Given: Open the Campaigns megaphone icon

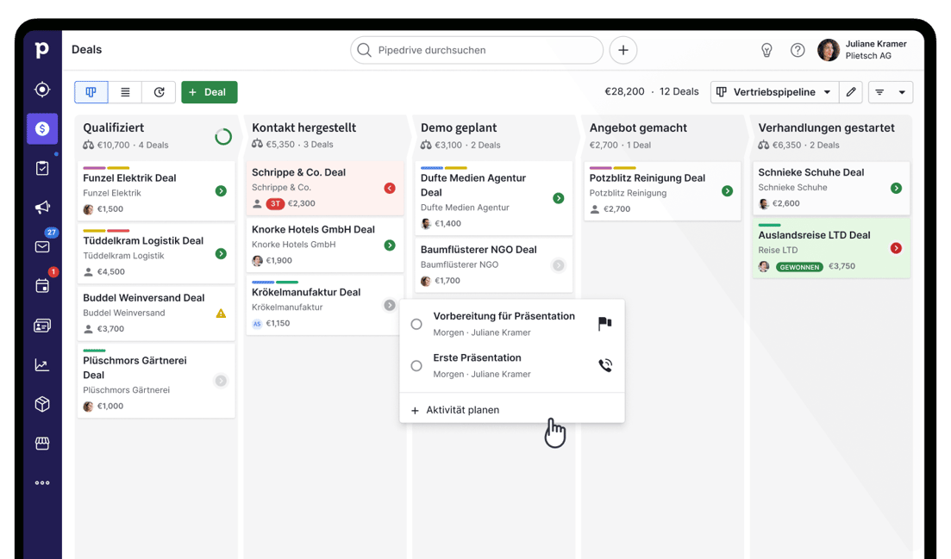Looking at the screenshot, I should 42,208.
